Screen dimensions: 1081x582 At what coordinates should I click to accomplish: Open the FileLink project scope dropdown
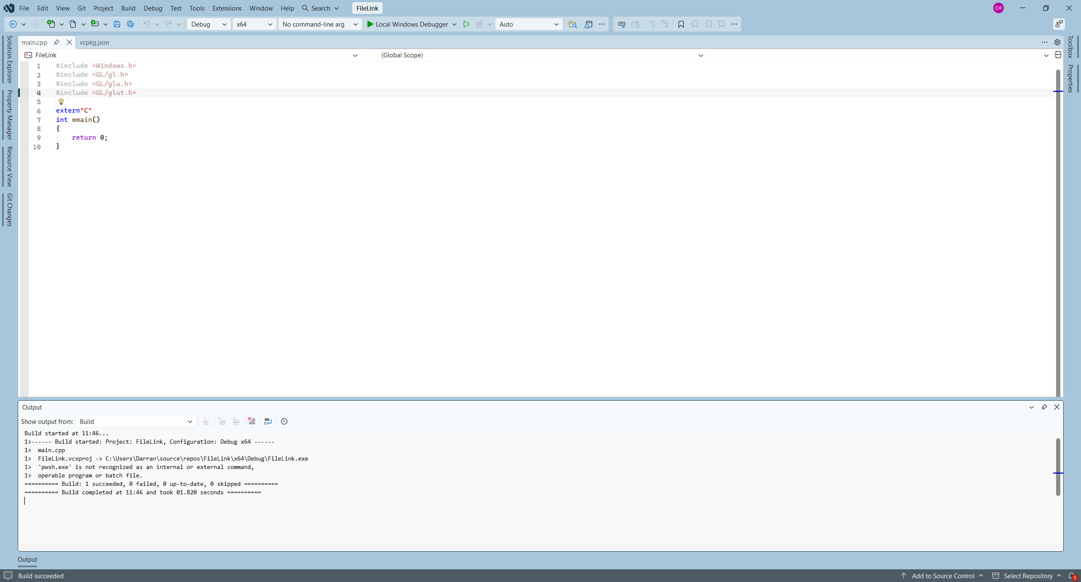point(190,55)
